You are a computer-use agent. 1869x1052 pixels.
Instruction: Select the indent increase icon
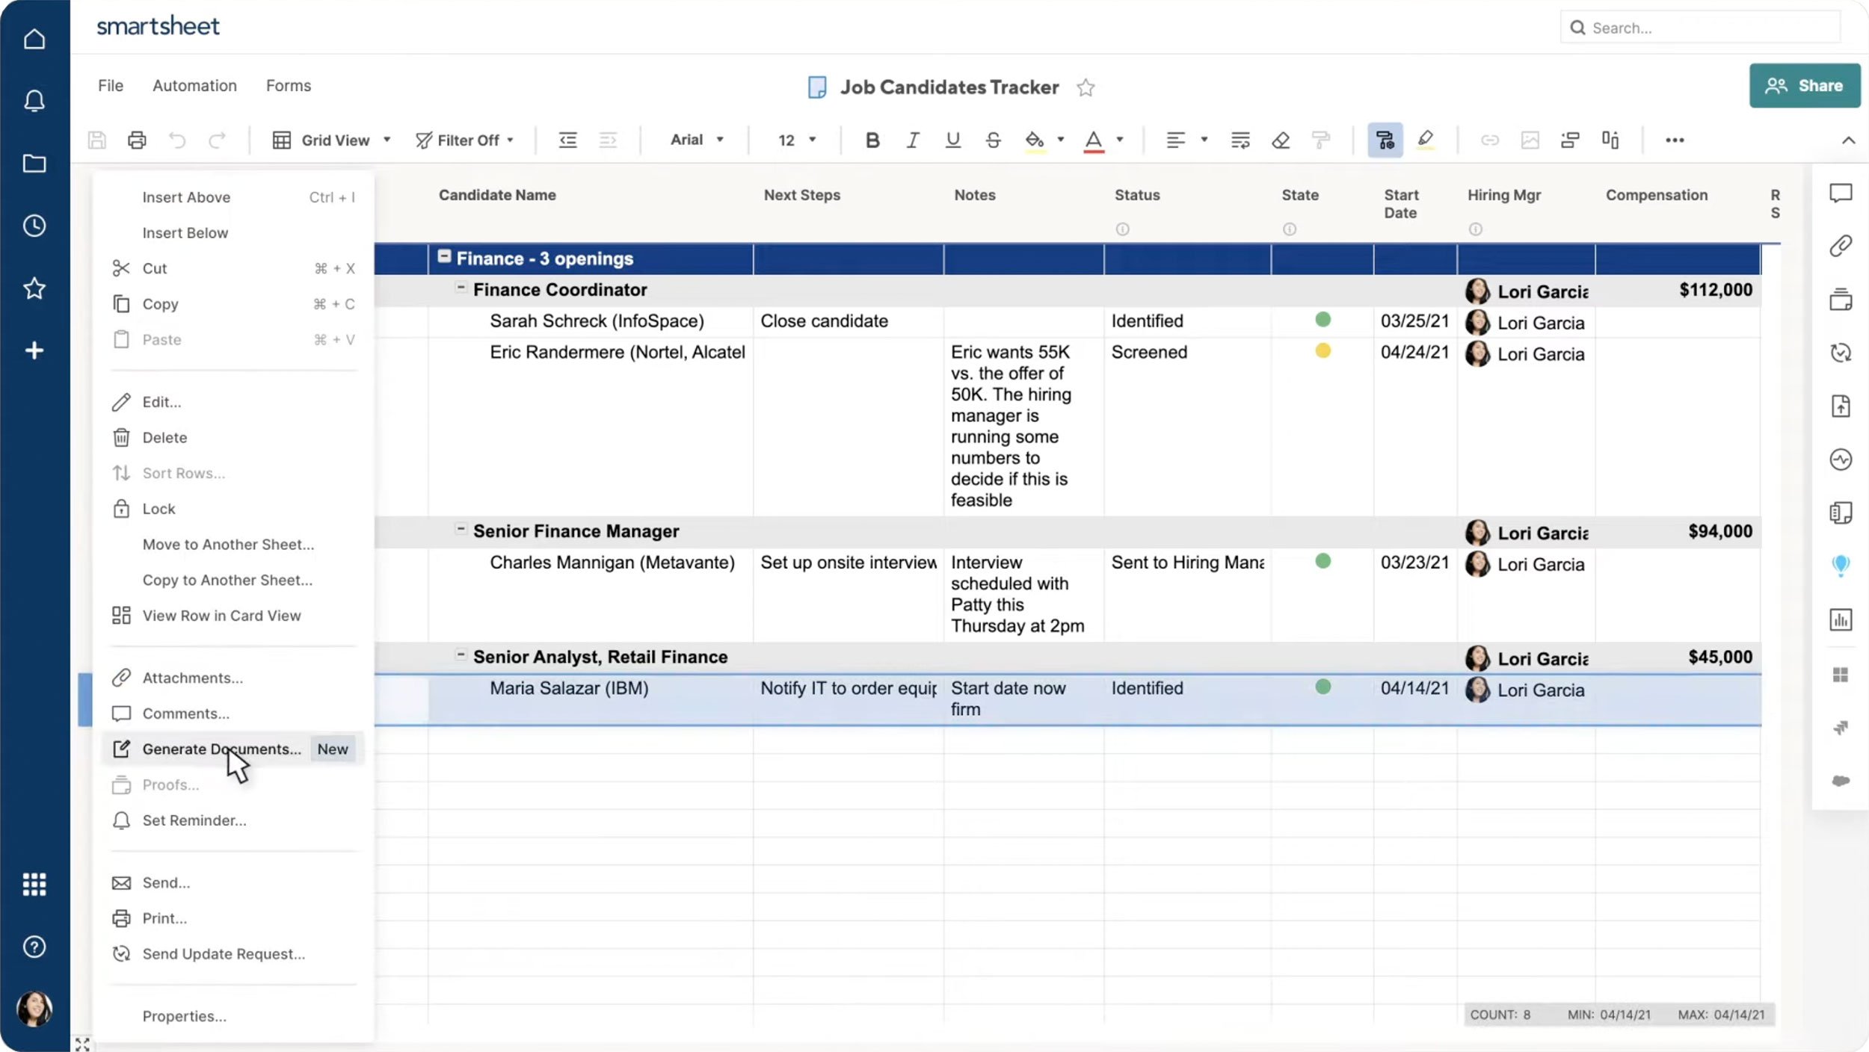coord(607,138)
